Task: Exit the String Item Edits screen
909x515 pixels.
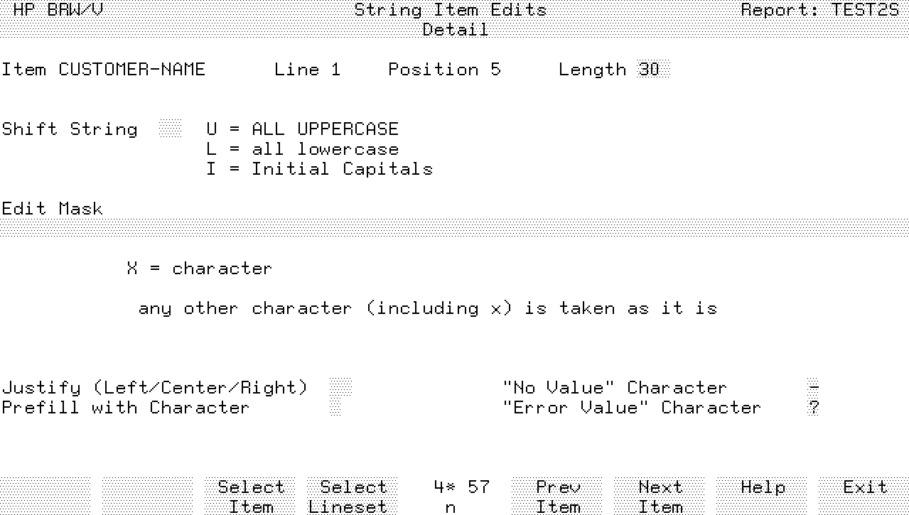Action: point(864,497)
